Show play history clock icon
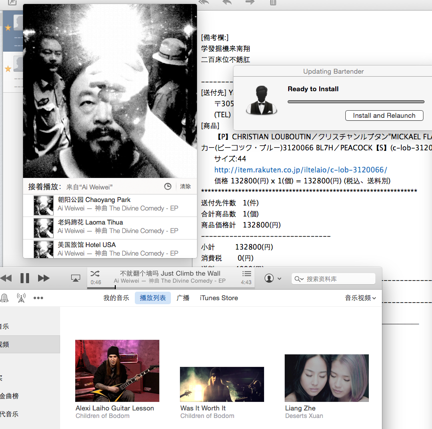This screenshot has height=429, width=432. [x=168, y=186]
